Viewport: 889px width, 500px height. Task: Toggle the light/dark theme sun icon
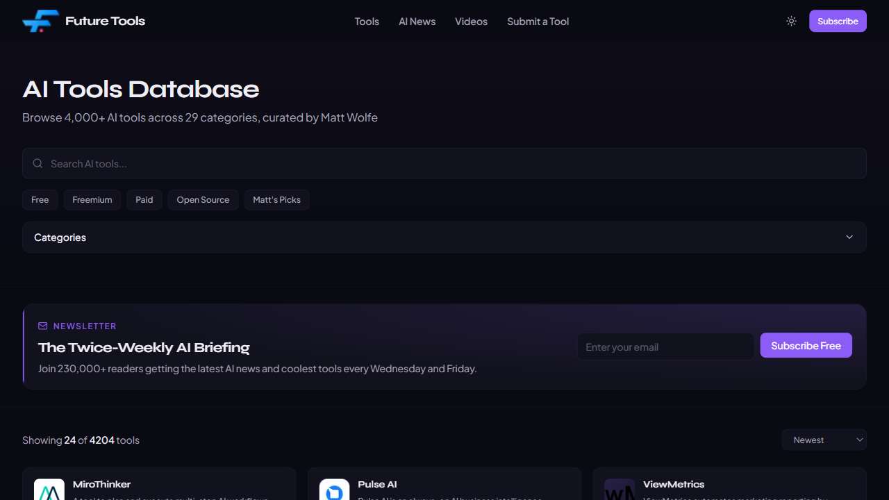pos(791,22)
